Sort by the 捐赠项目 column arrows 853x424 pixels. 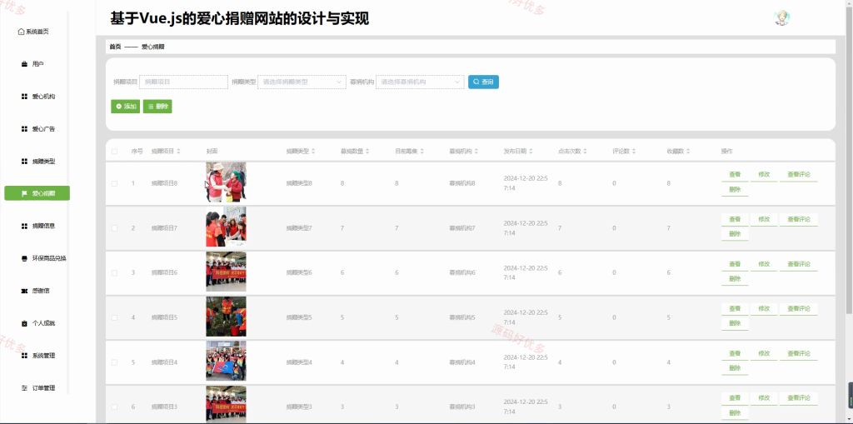(x=178, y=152)
